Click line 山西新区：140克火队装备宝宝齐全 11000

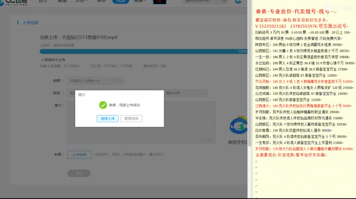pos(288,100)
